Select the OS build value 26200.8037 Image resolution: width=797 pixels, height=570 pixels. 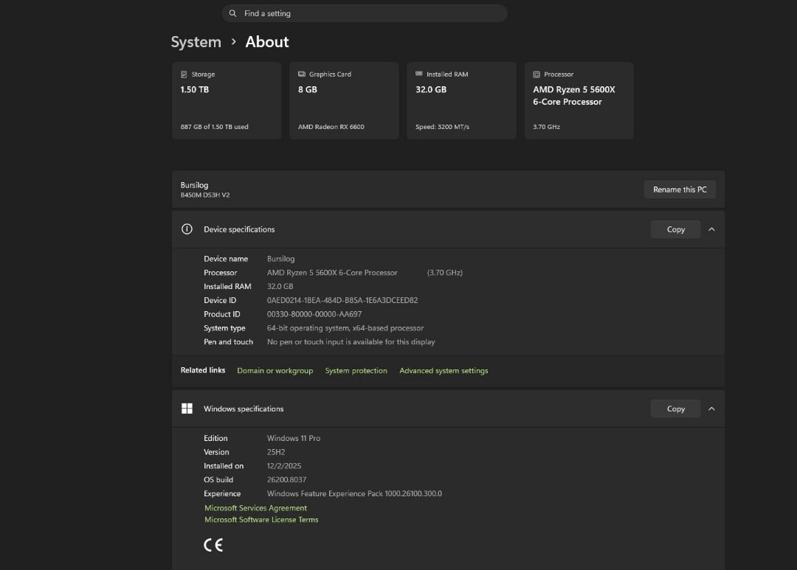pos(286,479)
